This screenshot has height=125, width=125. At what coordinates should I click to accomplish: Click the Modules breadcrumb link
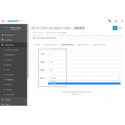(x=41, y=33)
